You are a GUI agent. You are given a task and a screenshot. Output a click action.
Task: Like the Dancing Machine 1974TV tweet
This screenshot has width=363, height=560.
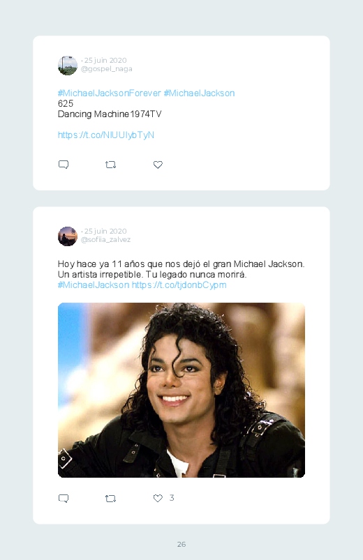pos(158,165)
